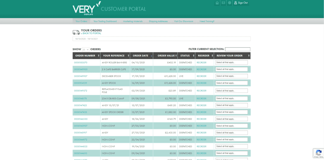Sort by Review Your Order column arrows

click(248, 56)
